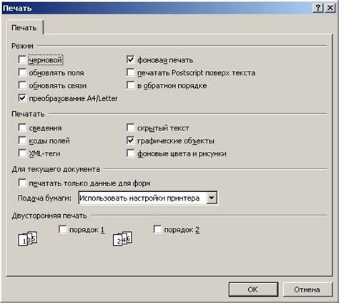Enable порядок 2 duplex checkbox
The height and width of the screenshot is (303, 339).
click(x=157, y=229)
